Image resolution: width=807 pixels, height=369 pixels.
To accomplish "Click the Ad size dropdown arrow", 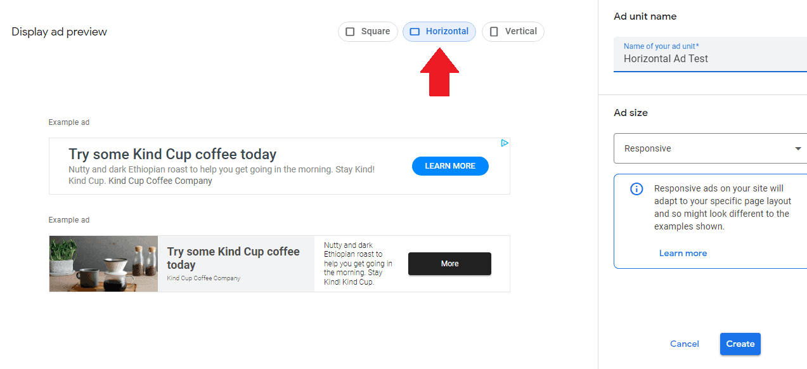I will click(x=798, y=148).
